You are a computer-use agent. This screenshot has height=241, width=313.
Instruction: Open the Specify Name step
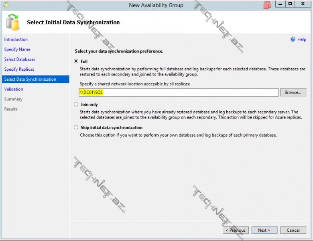[x=17, y=49]
